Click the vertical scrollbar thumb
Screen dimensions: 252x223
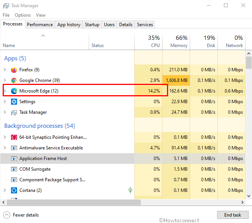[249, 63]
